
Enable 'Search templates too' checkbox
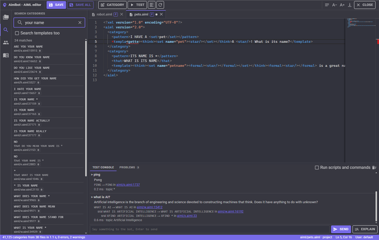(x=17, y=33)
